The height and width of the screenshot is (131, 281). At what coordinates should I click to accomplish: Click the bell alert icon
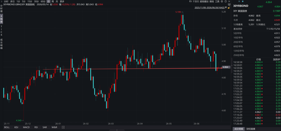(243, 1)
